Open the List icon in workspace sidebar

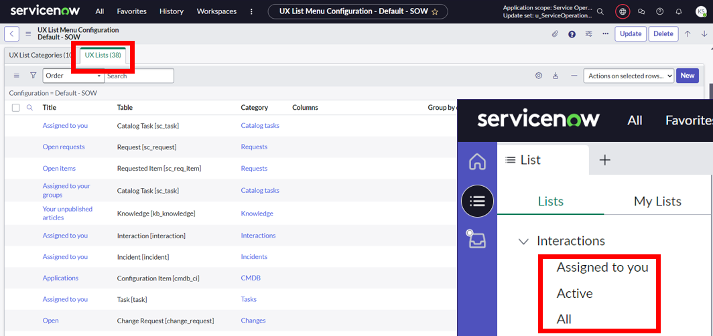tap(477, 201)
